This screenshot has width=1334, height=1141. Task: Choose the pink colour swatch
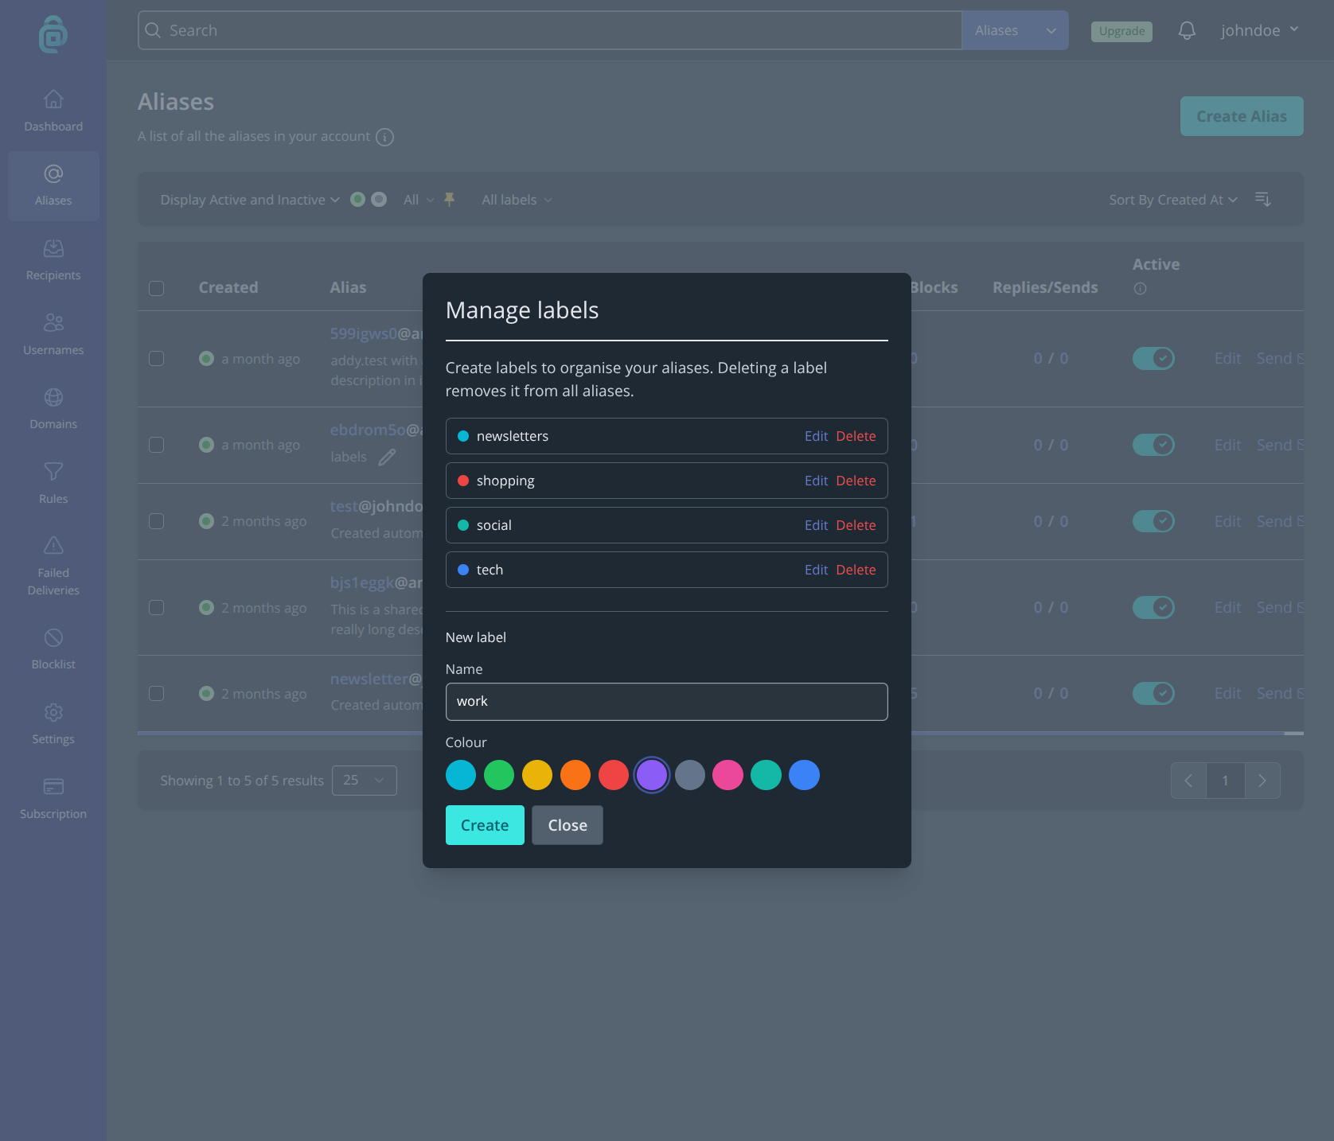coord(727,775)
